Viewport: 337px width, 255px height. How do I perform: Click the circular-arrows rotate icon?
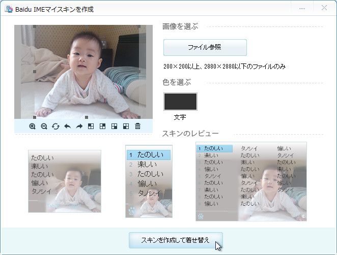click(55, 126)
